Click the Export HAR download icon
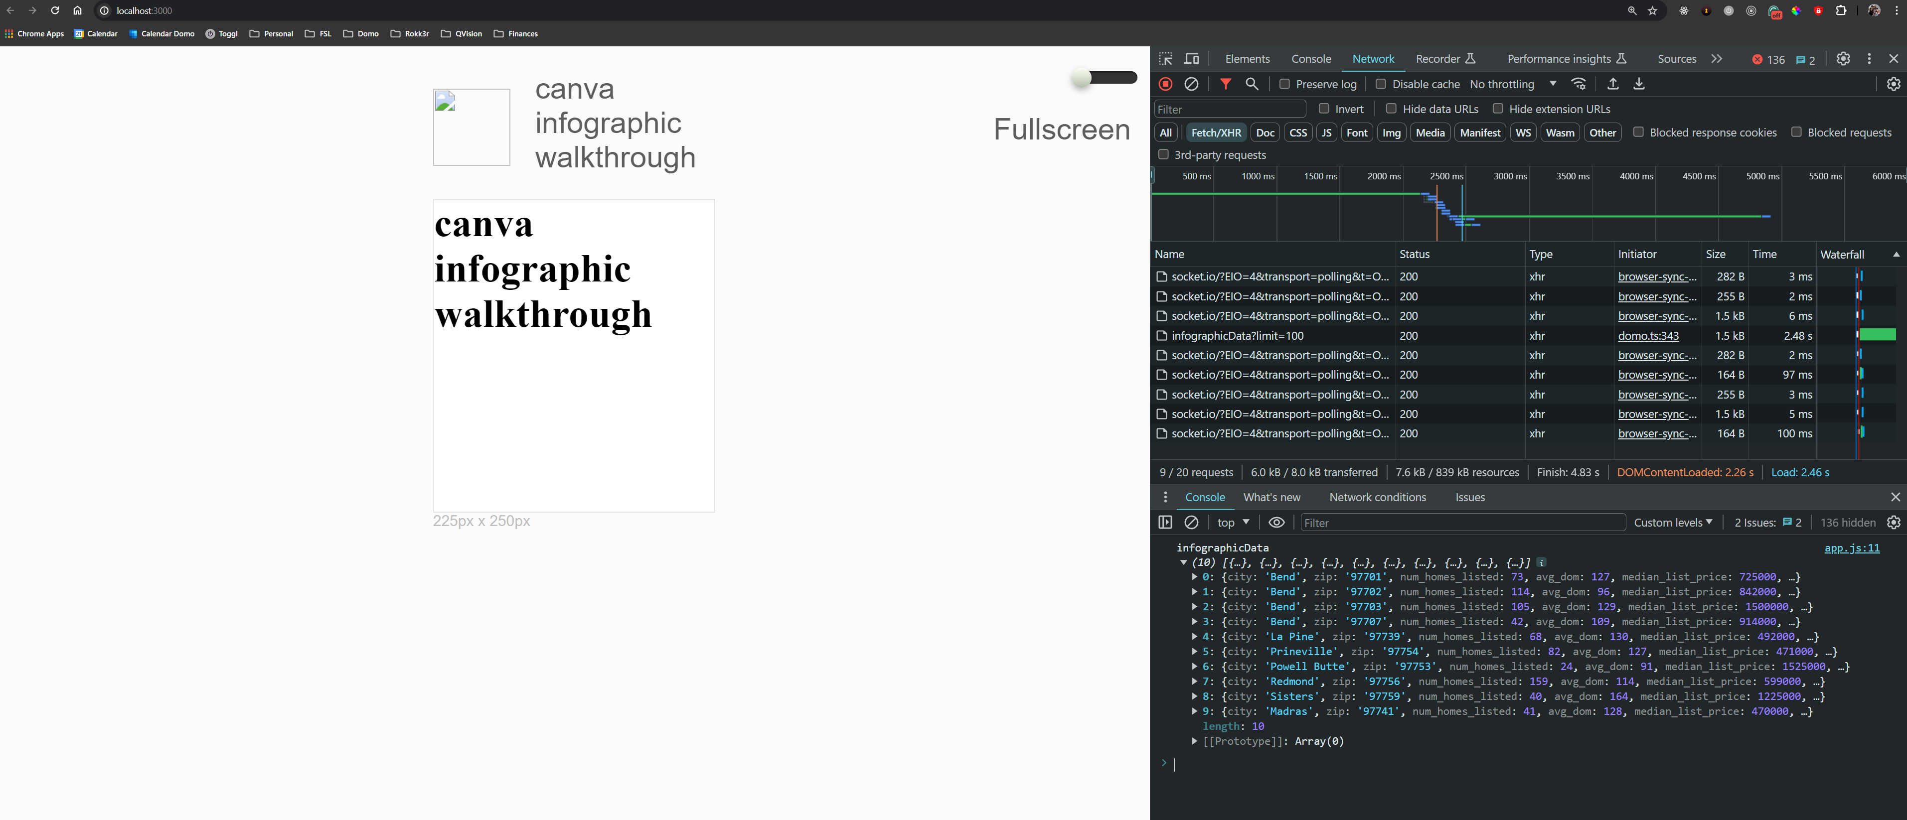 point(1638,84)
